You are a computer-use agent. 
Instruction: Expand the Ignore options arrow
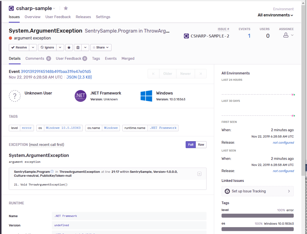pos(60,47)
